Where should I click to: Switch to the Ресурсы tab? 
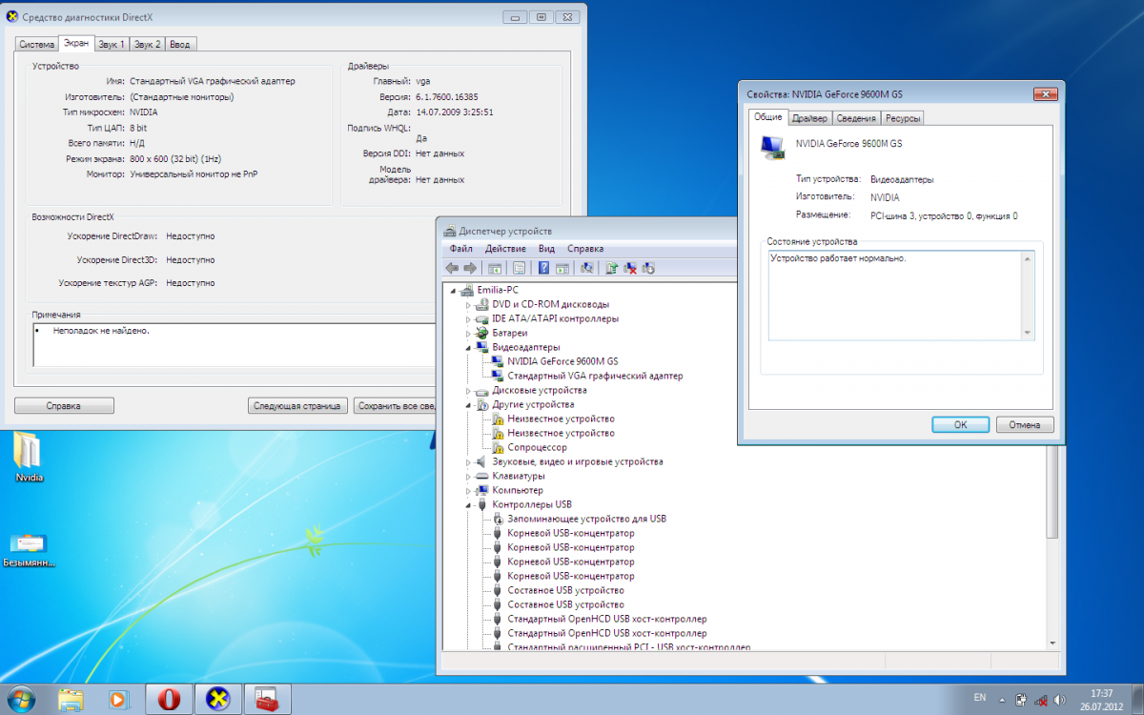point(902,118)
